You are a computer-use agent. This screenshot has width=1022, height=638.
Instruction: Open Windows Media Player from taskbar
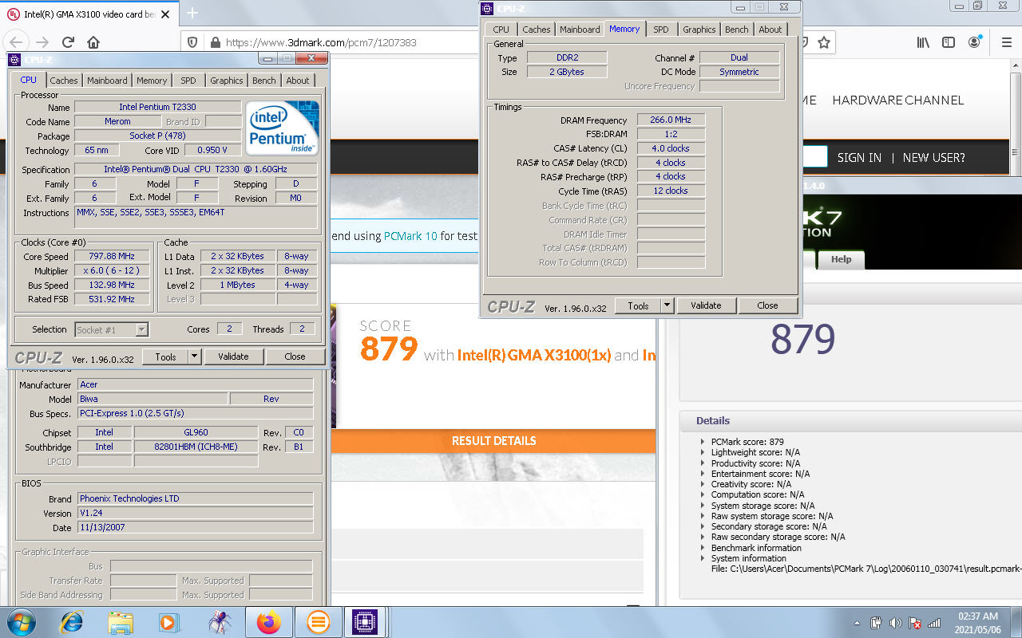pyautogui.click(x=169, y=621)
